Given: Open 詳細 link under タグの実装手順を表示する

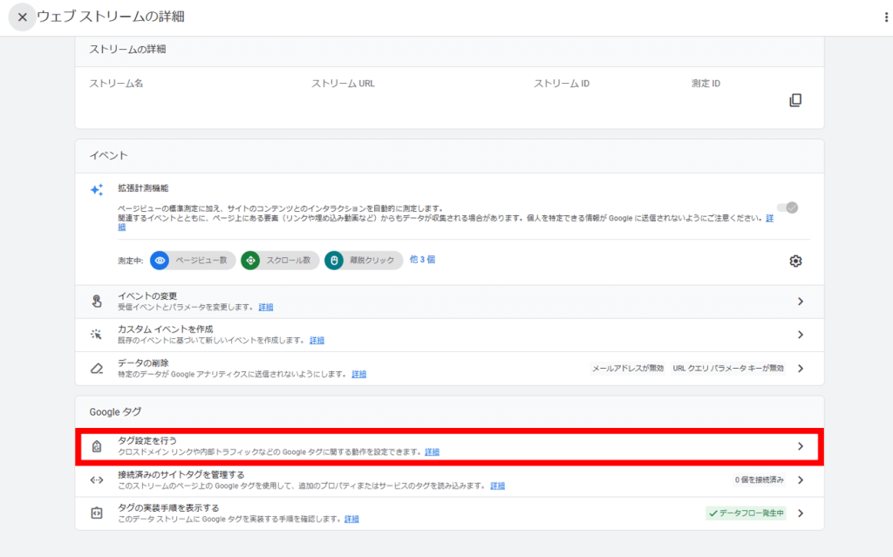Looking at the screenshot, I should (x=352, y=520).
